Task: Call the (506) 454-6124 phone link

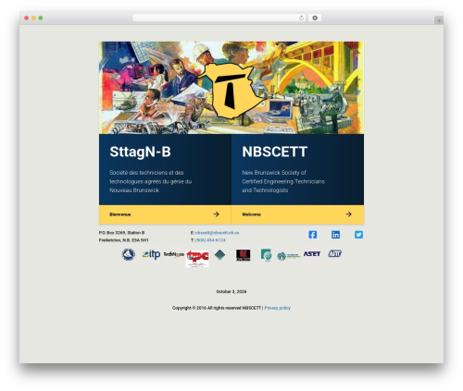Action: coord(210,240)
